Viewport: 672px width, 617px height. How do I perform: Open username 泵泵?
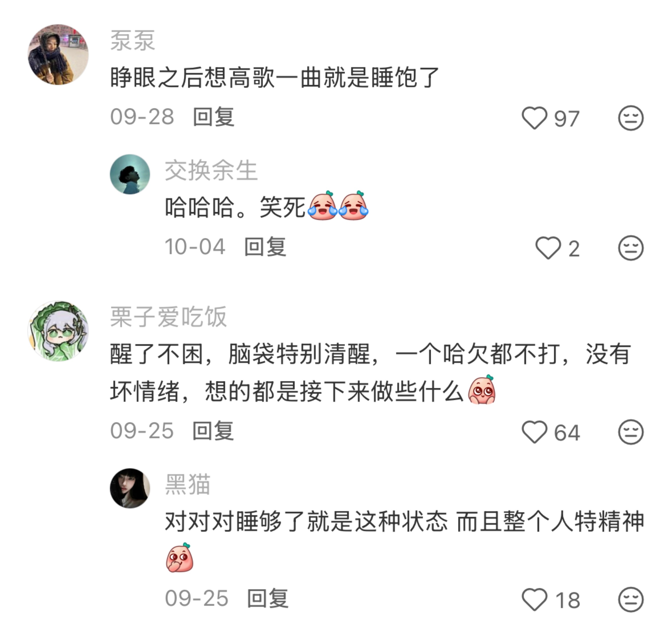coord(133,41)
